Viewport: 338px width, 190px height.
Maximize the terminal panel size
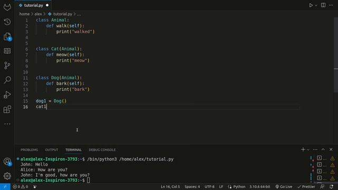[323, 149]
